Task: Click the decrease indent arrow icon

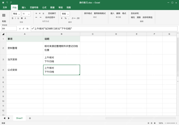Action: pos(36,17)
